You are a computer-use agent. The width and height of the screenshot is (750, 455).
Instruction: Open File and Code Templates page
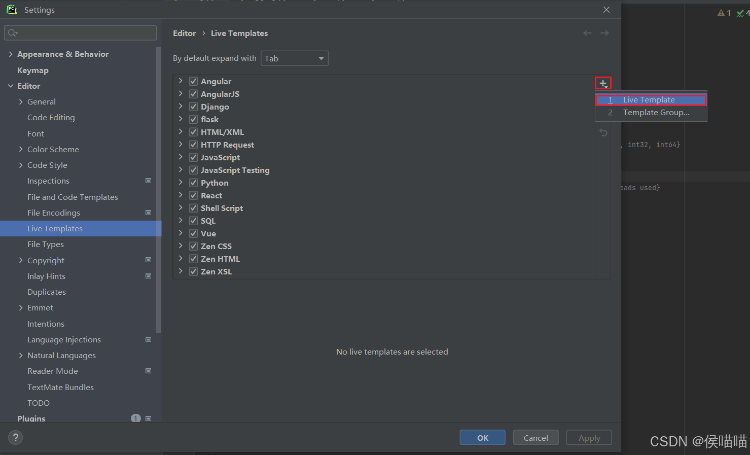click(73, 197)
